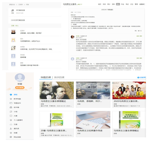Open 通讯录 contacts in the sidebar
Image resolution: width=147 pixels, height=141 pixels.
[x=16, y=129]
